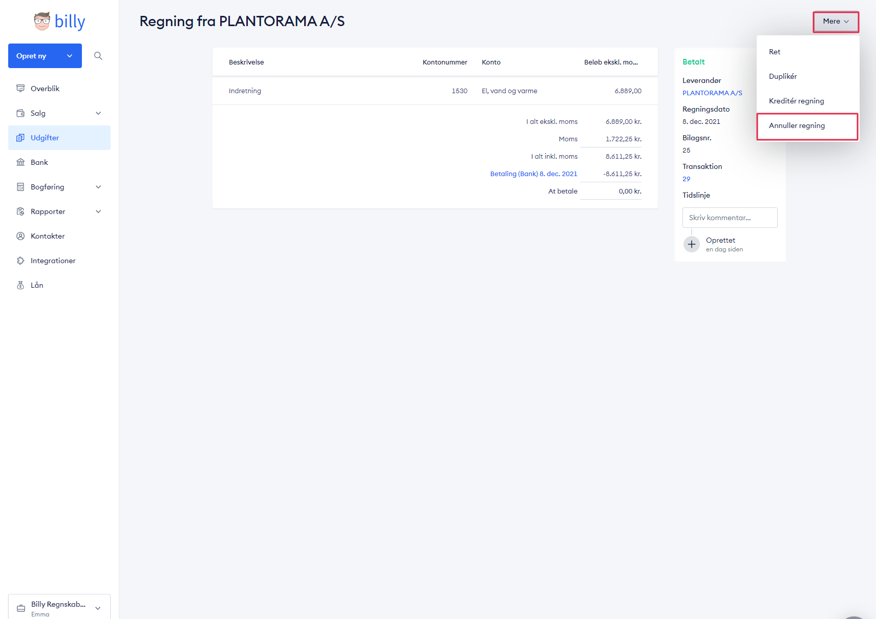Open Bank page in sidebar
This screenshot has height=619, width=876.
(59, 162)
